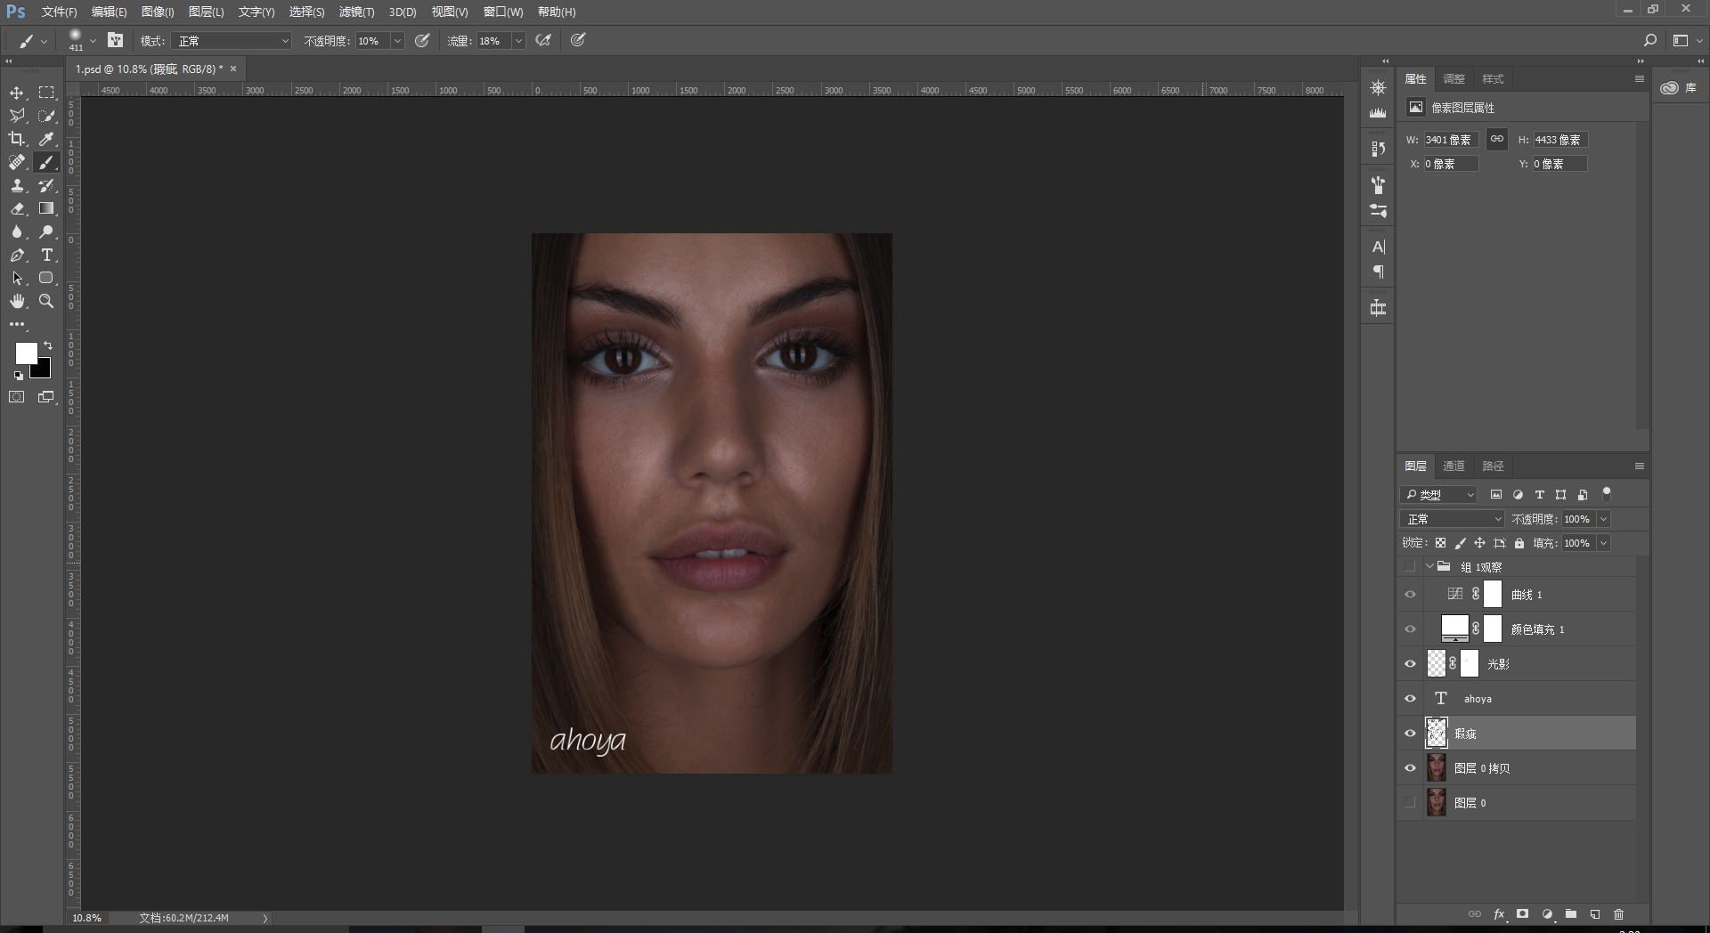Hide the ahoya text layer
Viewport: 1710px width, 933px height.
coord(1410,698)
